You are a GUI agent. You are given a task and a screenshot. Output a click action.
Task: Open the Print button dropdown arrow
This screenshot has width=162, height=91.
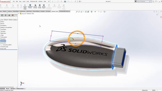(67, 2)
